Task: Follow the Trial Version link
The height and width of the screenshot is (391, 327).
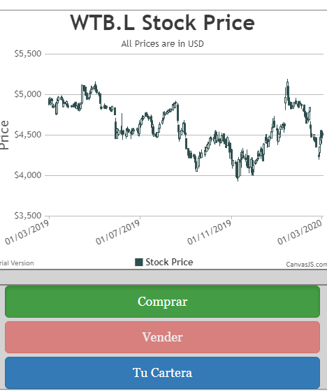Action: tap(17, 263)
